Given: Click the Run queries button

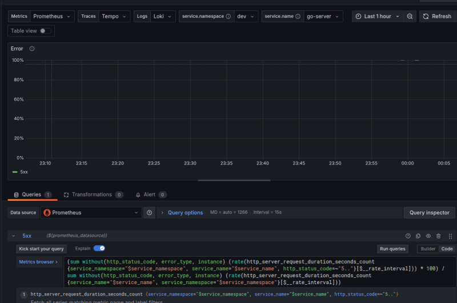Looking at the screenshot, I should (x=393, y=249).
